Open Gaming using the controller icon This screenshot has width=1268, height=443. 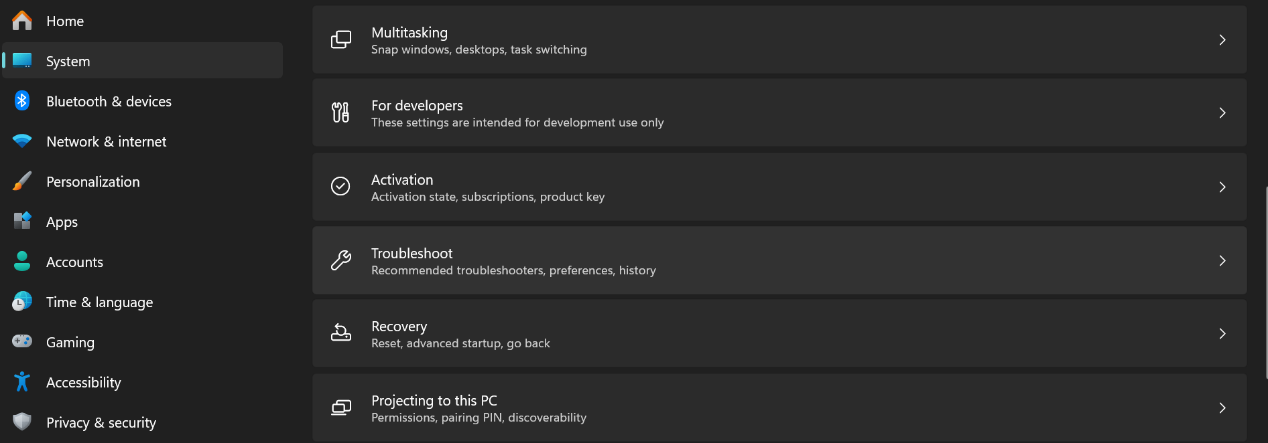click(x=22, y=342)
